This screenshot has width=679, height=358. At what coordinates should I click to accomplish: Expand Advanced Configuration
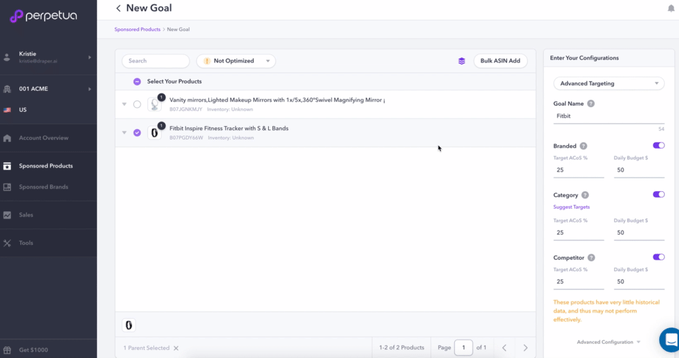pos(608,342)
